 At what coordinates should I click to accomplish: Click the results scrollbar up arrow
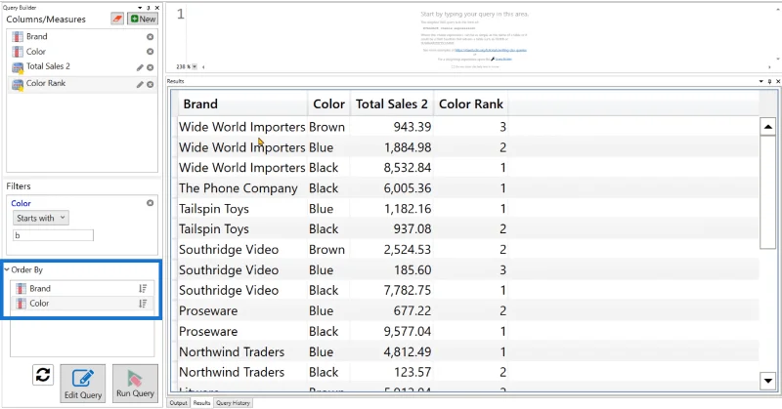(x=767, y=127)
